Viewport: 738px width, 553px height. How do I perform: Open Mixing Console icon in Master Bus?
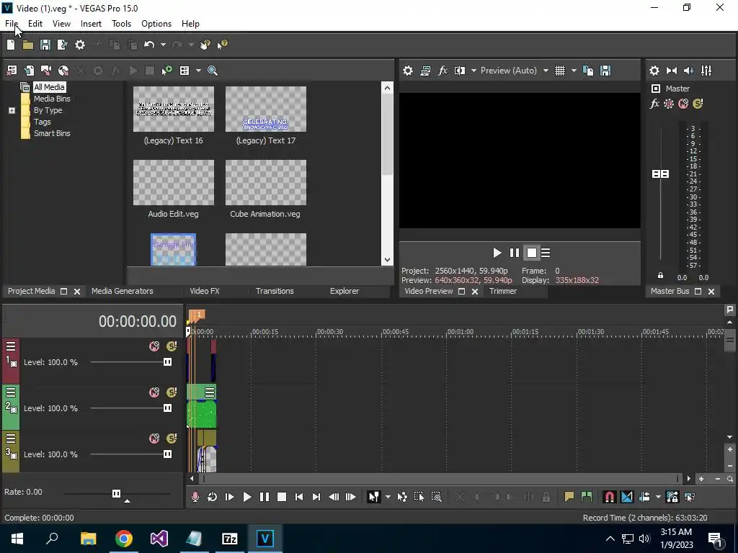coord(706,71)
